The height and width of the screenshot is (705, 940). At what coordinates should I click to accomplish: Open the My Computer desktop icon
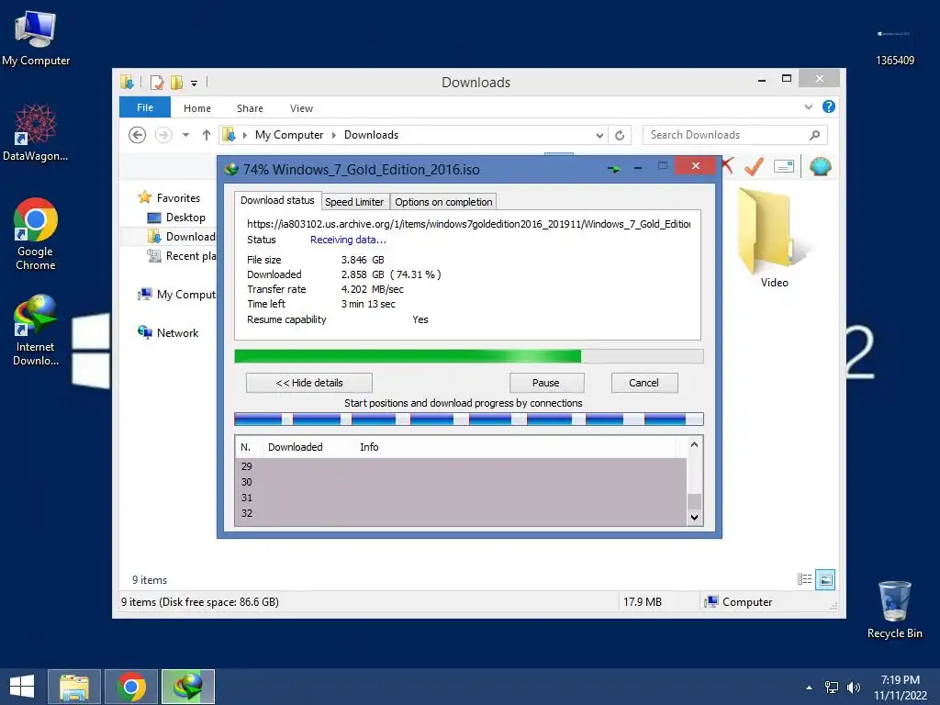click(36, 38)
